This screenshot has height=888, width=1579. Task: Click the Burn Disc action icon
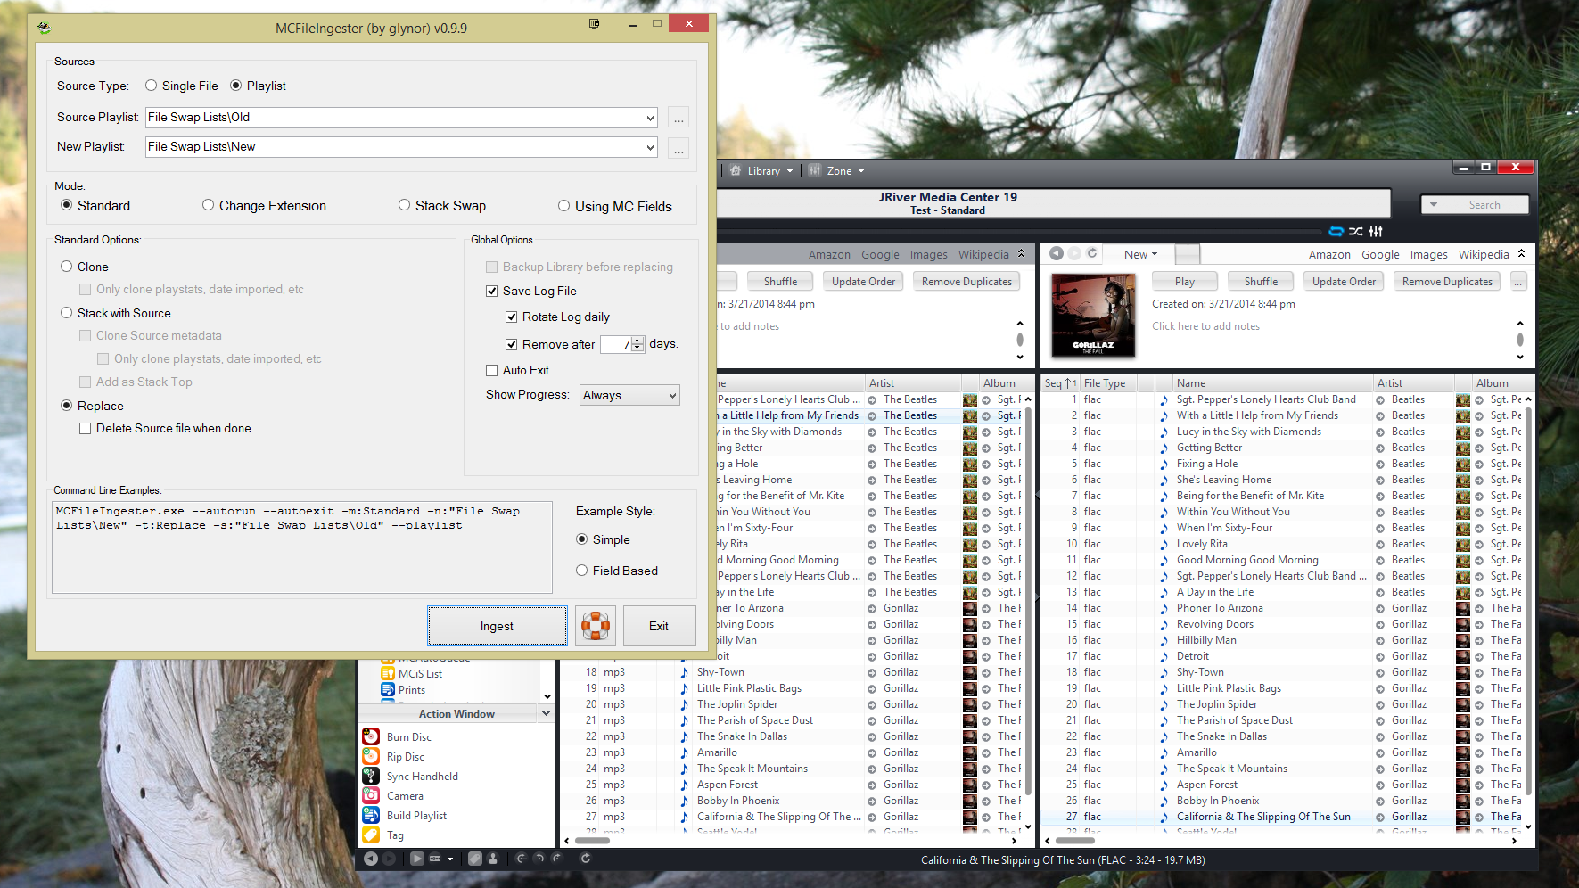pos(371,736)
